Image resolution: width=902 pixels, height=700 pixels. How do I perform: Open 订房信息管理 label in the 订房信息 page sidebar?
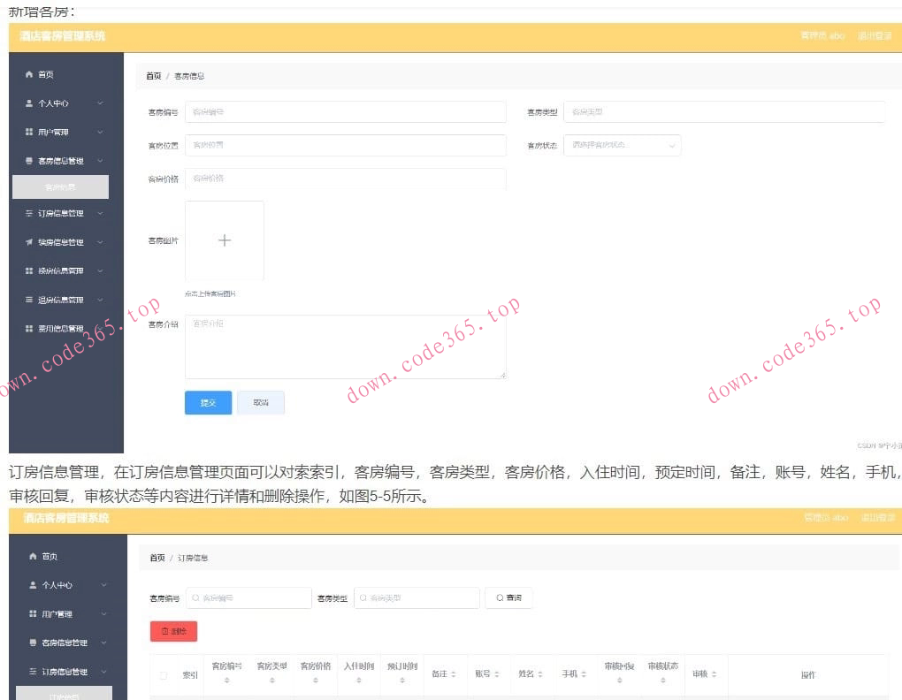65,671
